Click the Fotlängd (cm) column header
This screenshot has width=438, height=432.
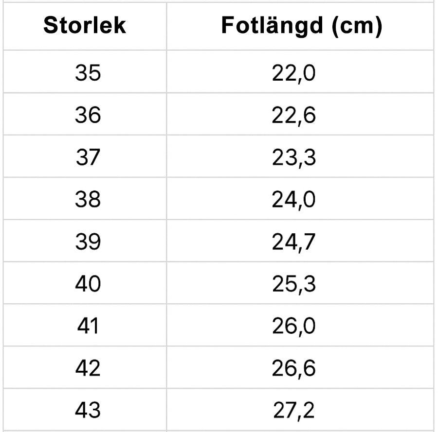click(301, 26)
